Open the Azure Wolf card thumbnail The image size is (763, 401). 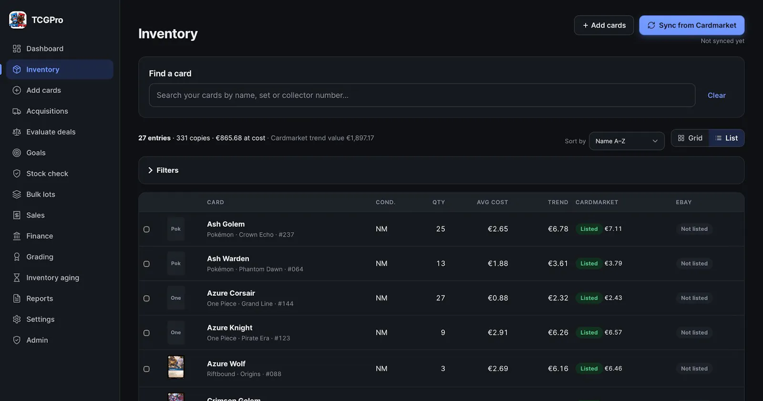click(176, 367)
